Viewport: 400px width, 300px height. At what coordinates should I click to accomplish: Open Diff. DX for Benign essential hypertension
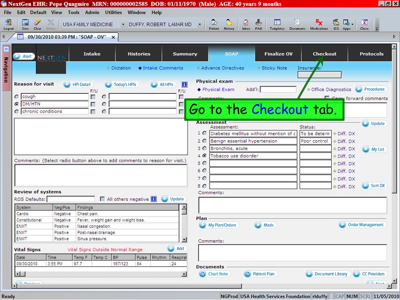point(344,141)
